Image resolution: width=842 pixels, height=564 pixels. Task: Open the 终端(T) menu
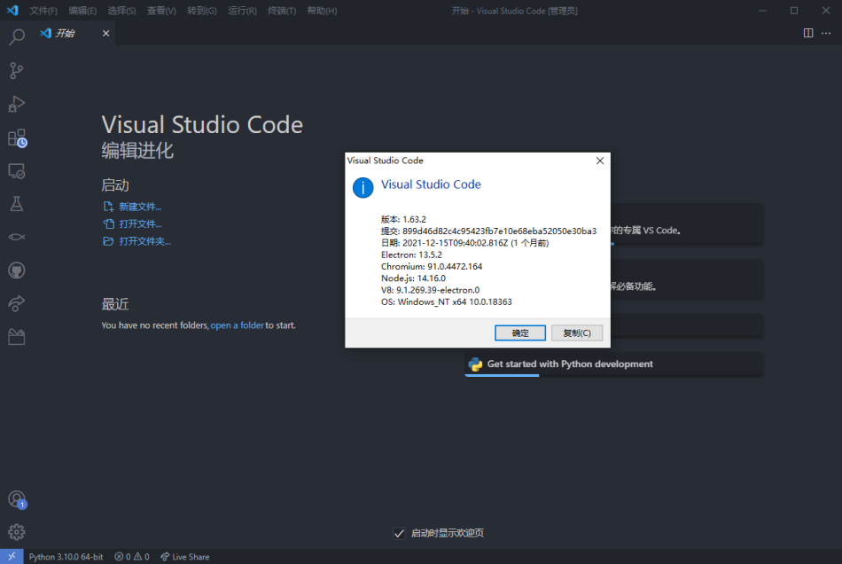click(282, 11)
